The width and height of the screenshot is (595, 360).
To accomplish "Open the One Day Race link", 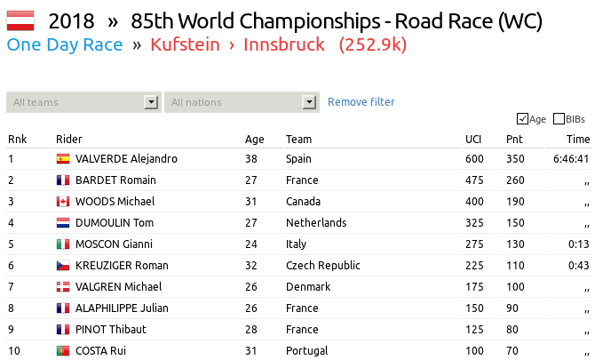I will [64, 44].
